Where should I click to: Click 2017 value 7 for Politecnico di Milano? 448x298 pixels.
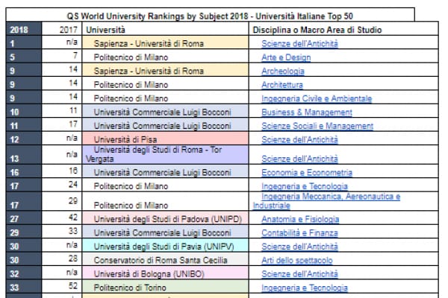pyautogui.click(x=62, y=56)
